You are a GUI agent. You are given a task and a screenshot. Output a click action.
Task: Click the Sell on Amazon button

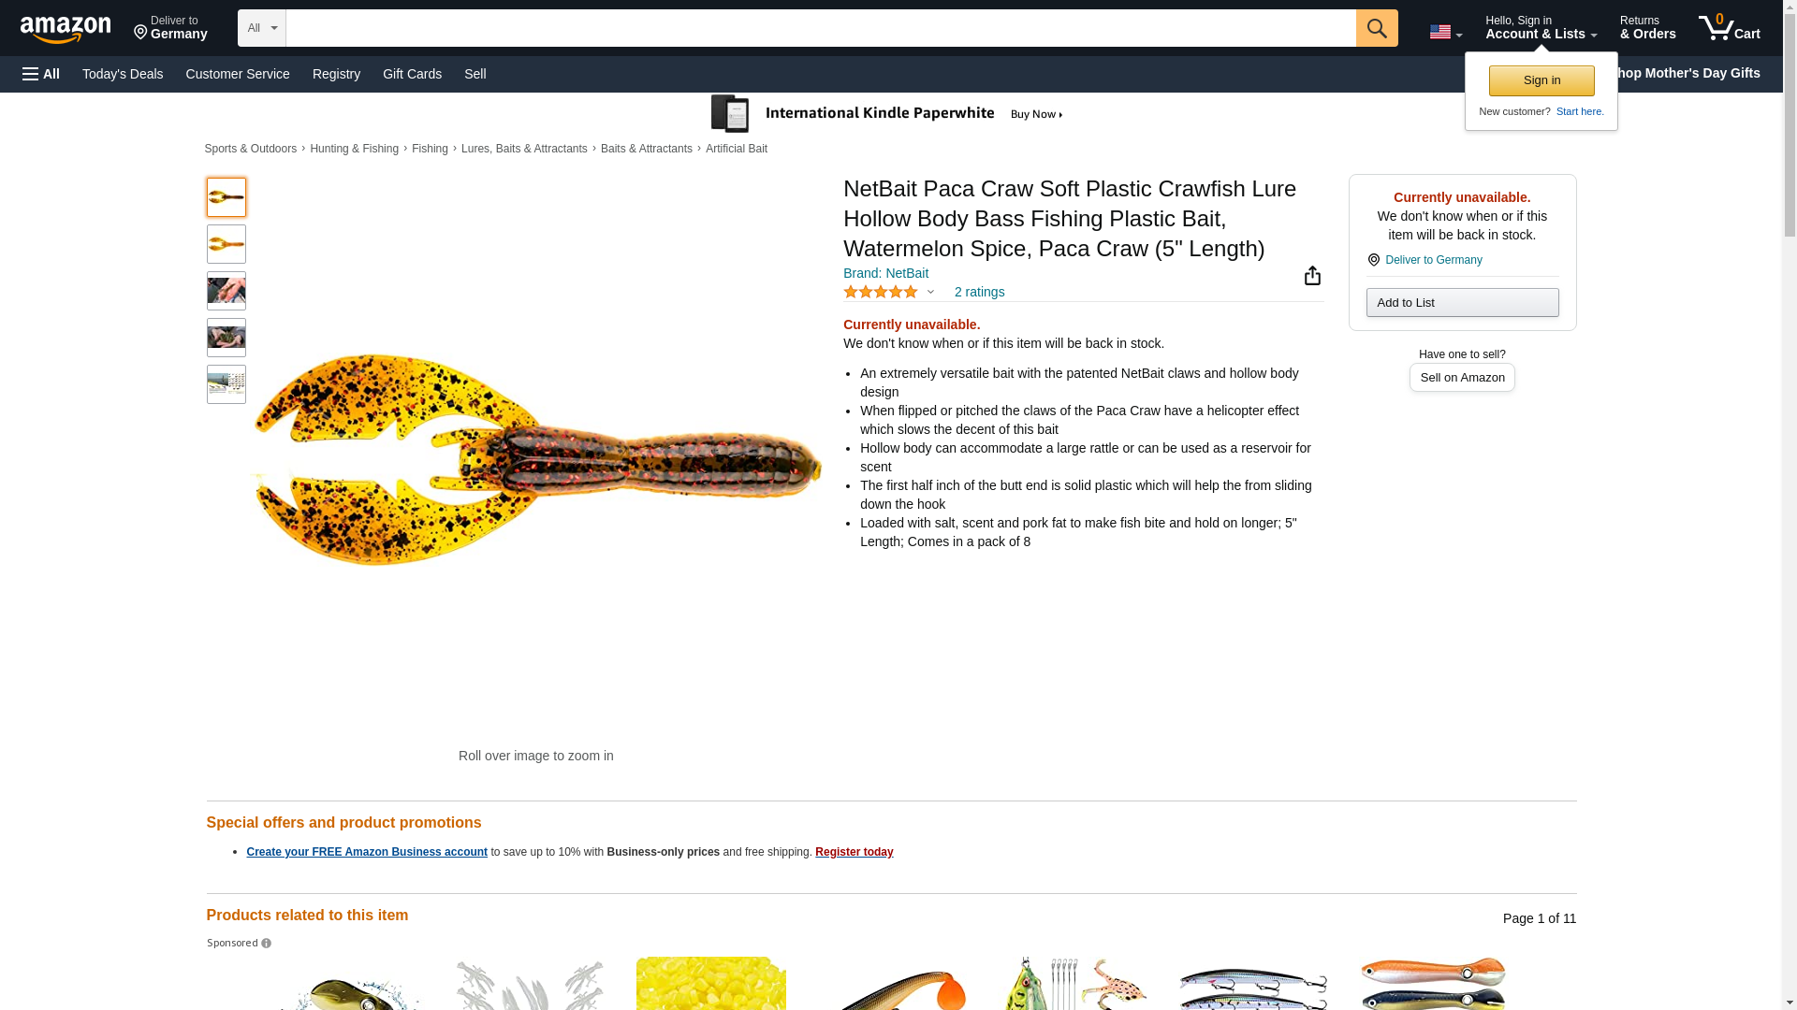[x=1462, y=377]
